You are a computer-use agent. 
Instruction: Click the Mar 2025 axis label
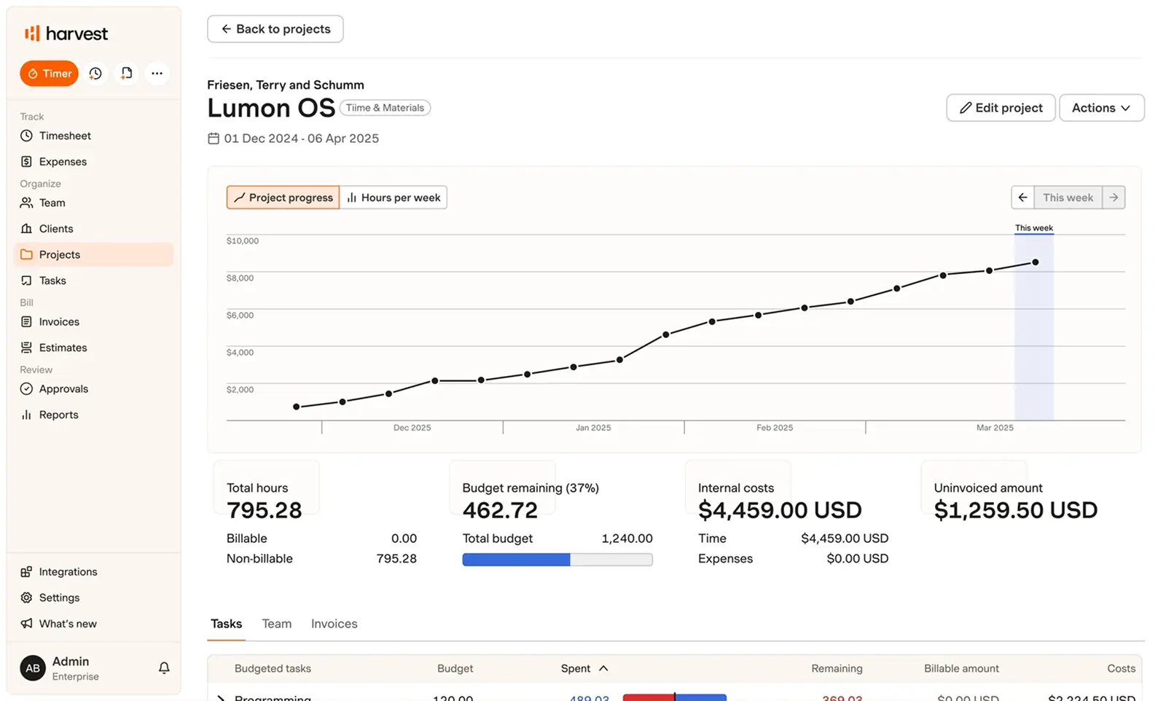[995, 428]
